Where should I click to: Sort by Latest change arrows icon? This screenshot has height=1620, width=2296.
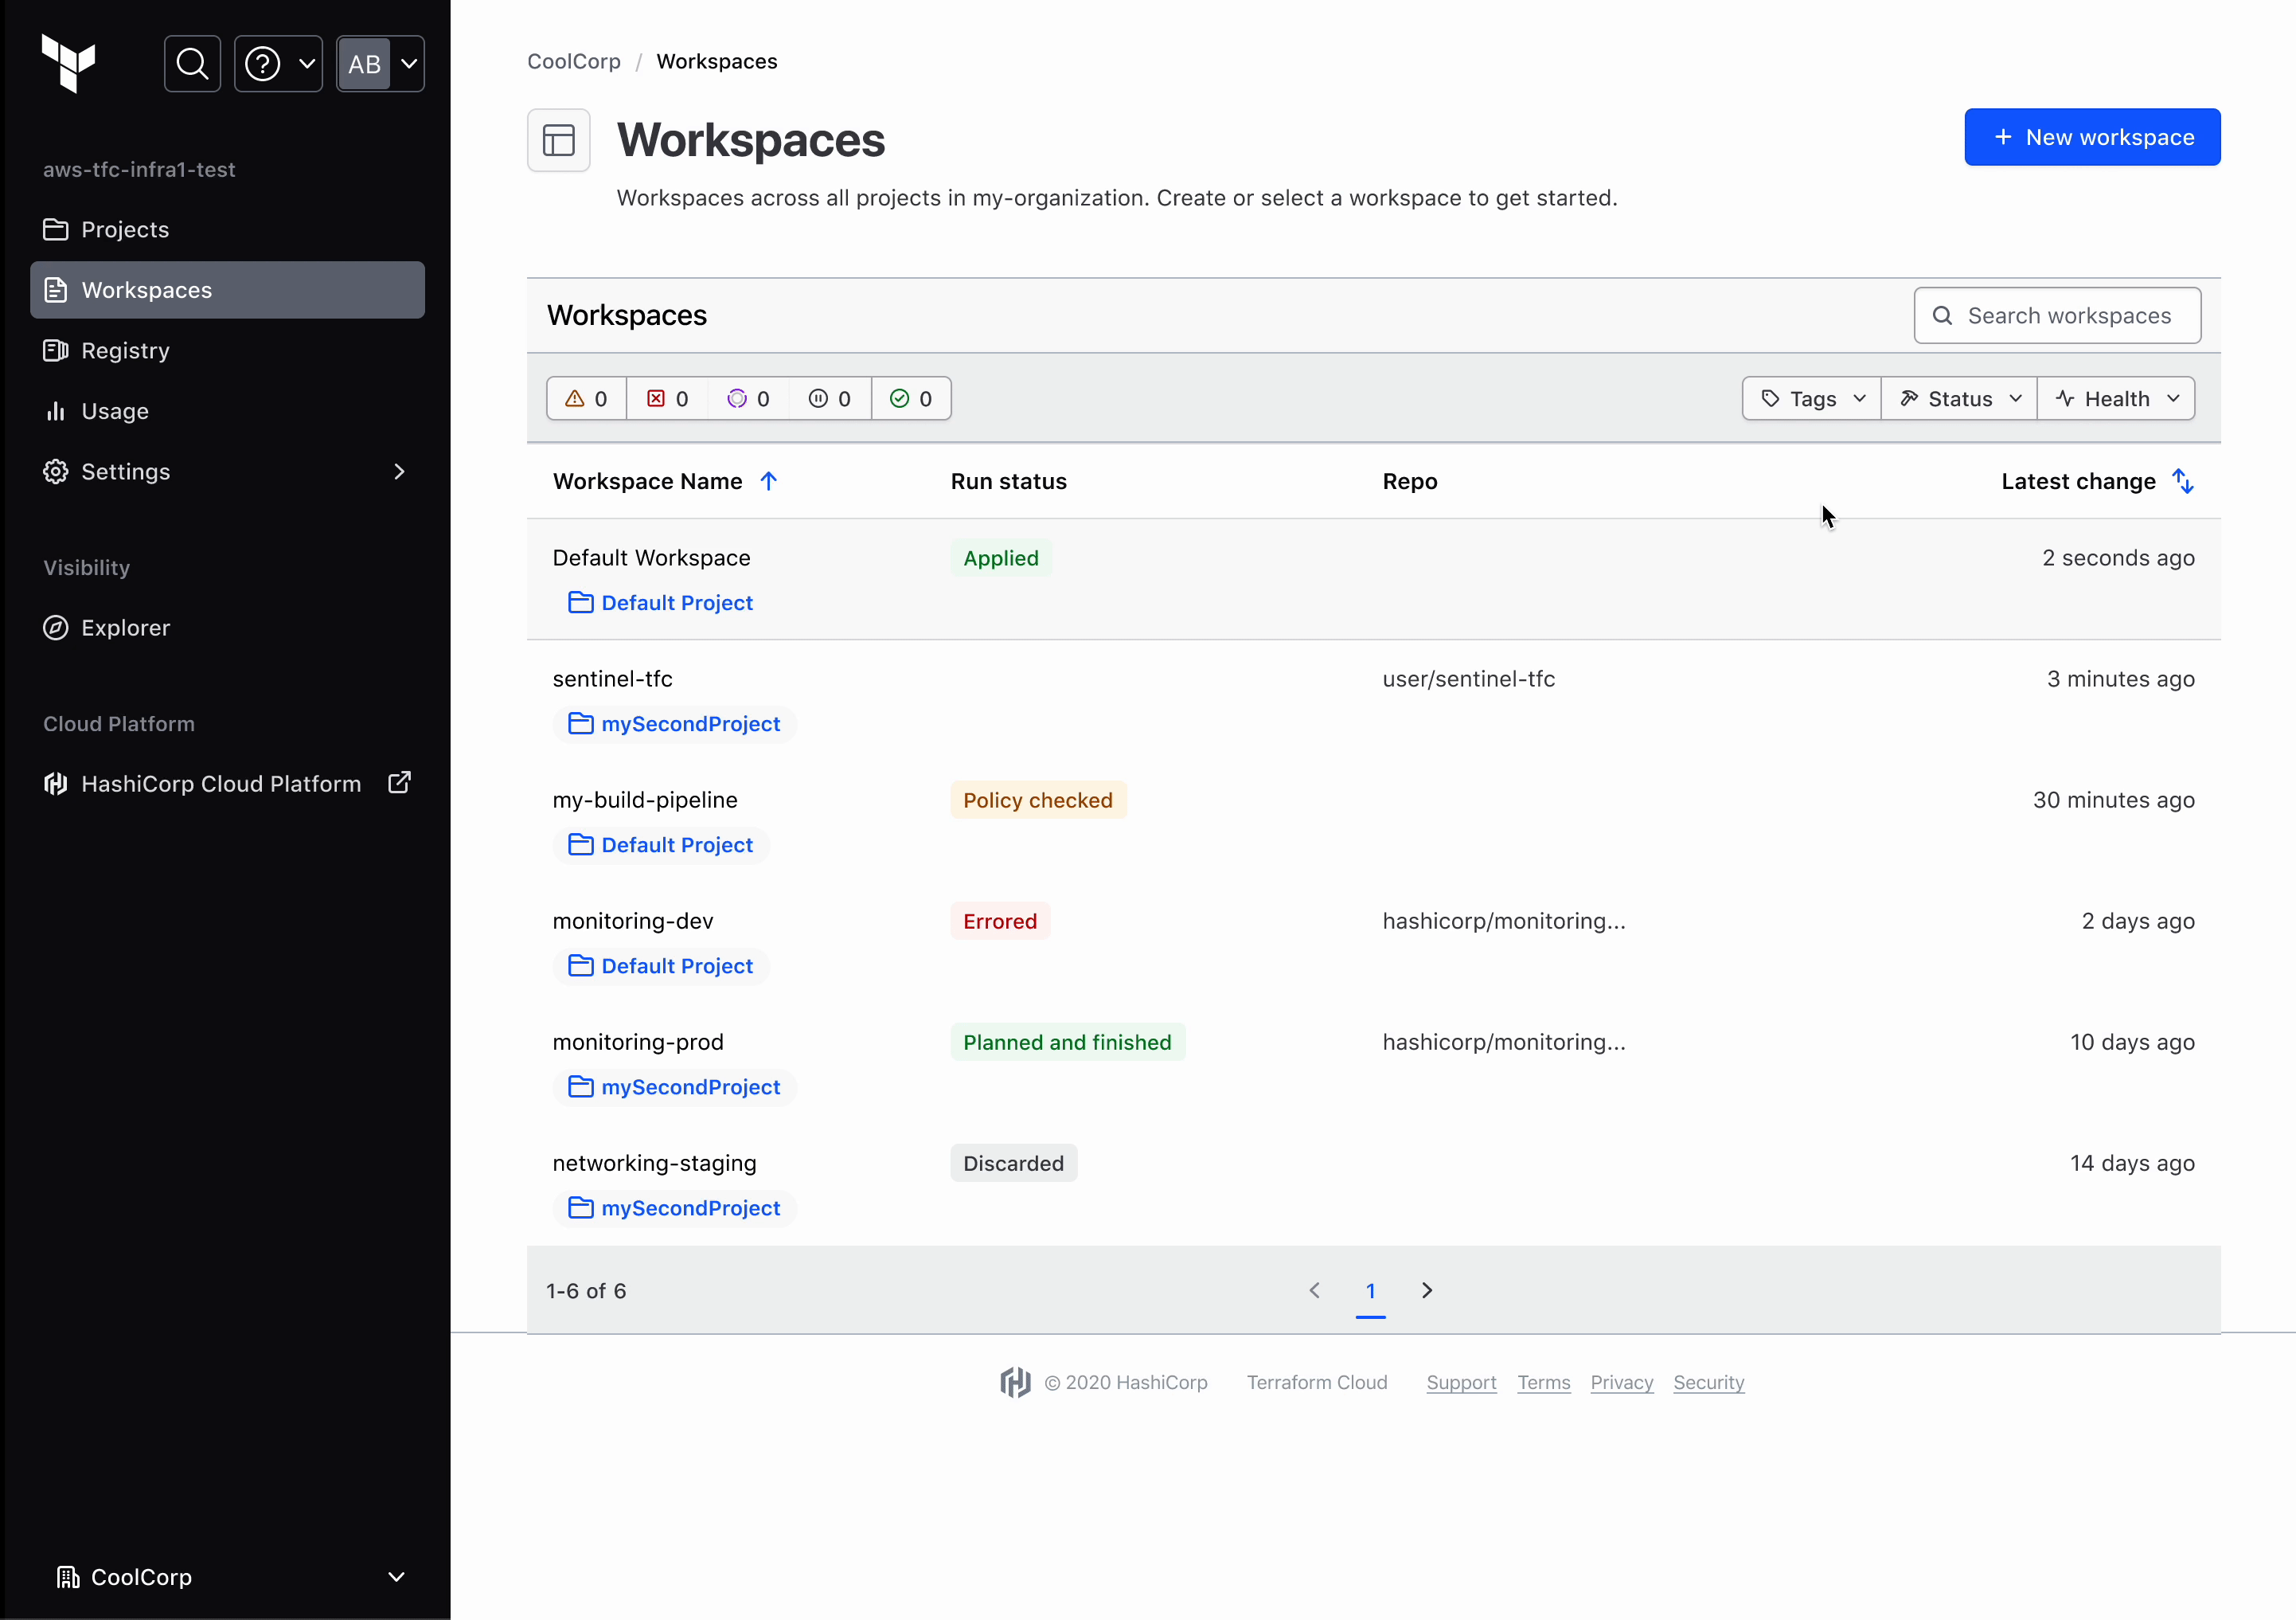pyautogui.click(x=2183, y=481)
